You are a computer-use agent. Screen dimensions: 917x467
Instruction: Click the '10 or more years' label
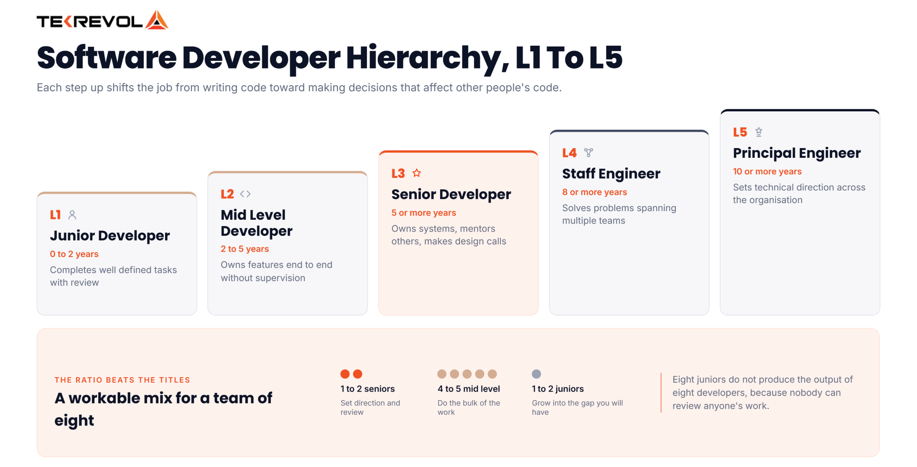(x=767, y=171)
